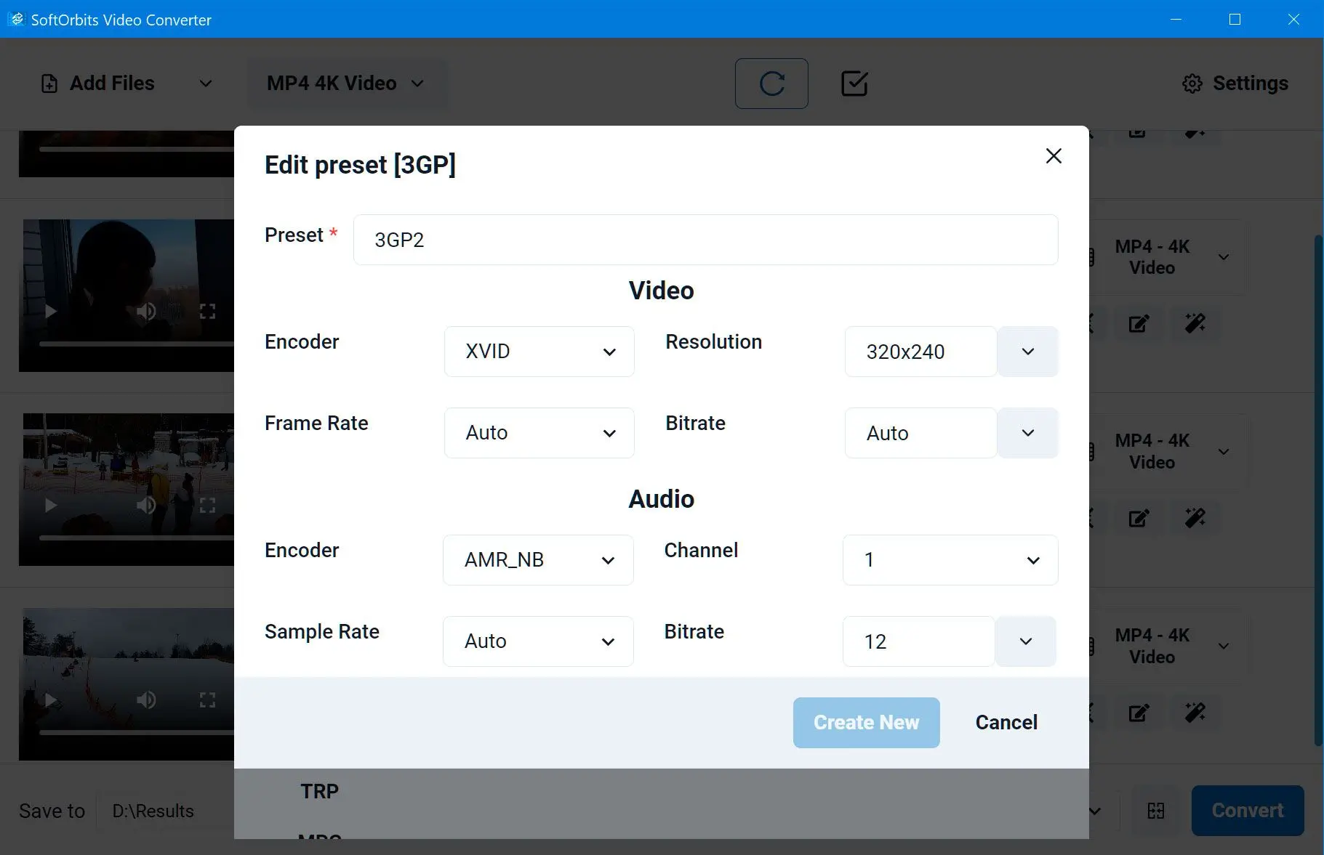1324x855 pixels.
Task: Click the Preset name input field
Action: coord(705,240)
